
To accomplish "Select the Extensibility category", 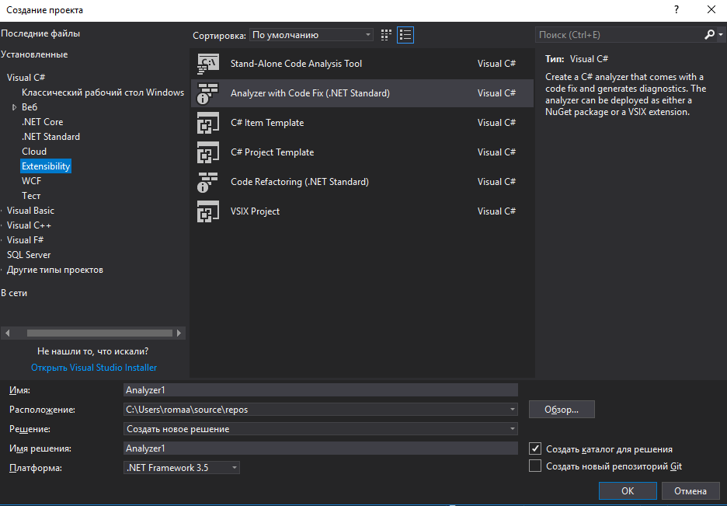I will click(46, 166).
